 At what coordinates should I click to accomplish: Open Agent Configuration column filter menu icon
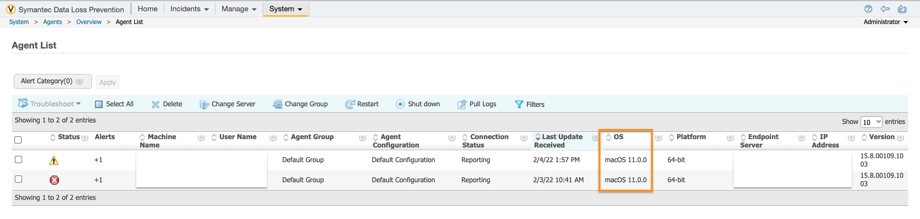[x=452, y=138]
